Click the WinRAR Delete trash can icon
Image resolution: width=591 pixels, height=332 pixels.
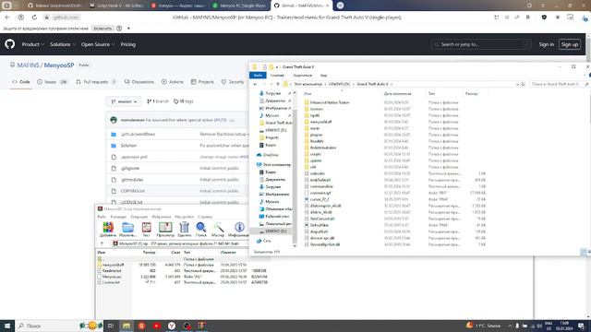184,228
